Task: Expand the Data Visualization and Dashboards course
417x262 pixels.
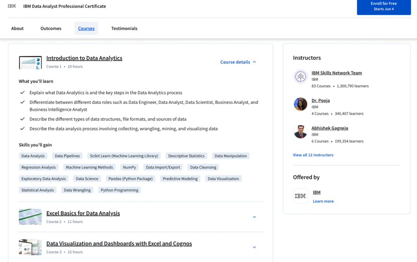Action: [x=254, y=247]
